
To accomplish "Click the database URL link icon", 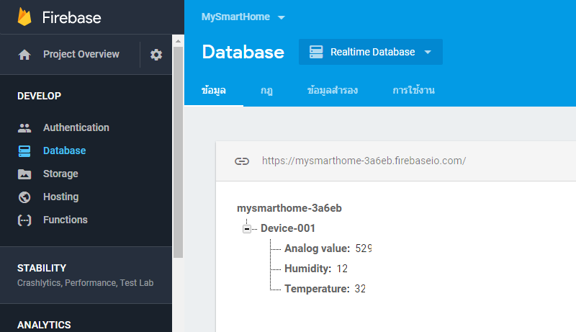I will (x=242, y=161).
